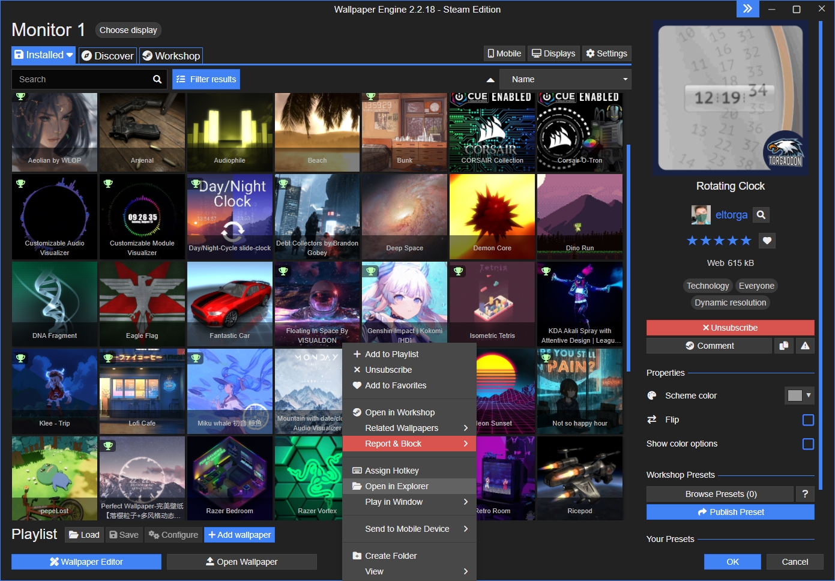The image size is (835, 581).
Task: Expand Send to Mobile Device submenu
Action: coord(409,529)
